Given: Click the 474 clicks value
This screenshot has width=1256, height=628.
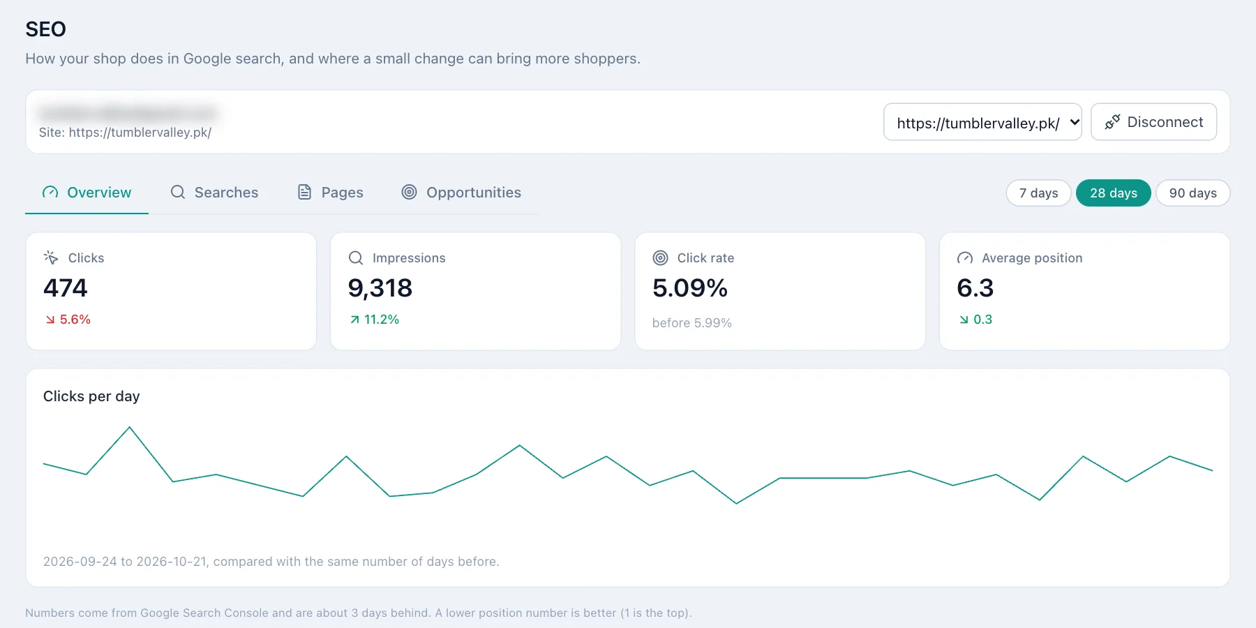Looking at the screenshot, I should click(x=66, y=288).
